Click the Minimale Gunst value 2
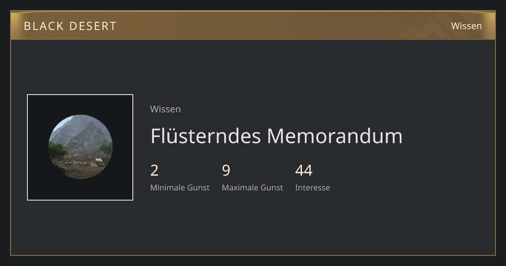 tap(154, 171)
